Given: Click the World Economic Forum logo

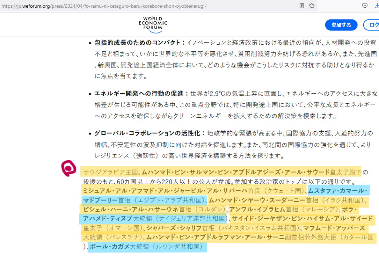Looking at the screenshot, I should 153,24.
